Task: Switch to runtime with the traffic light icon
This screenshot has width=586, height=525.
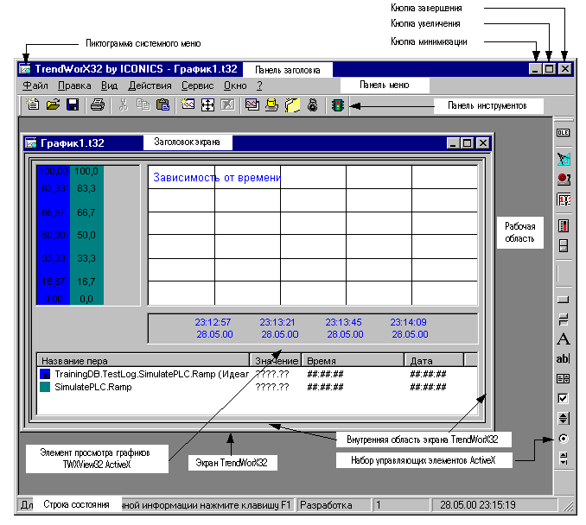Action: (338, 105)
